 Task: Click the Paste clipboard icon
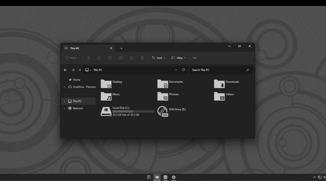(x=110, y=58)
